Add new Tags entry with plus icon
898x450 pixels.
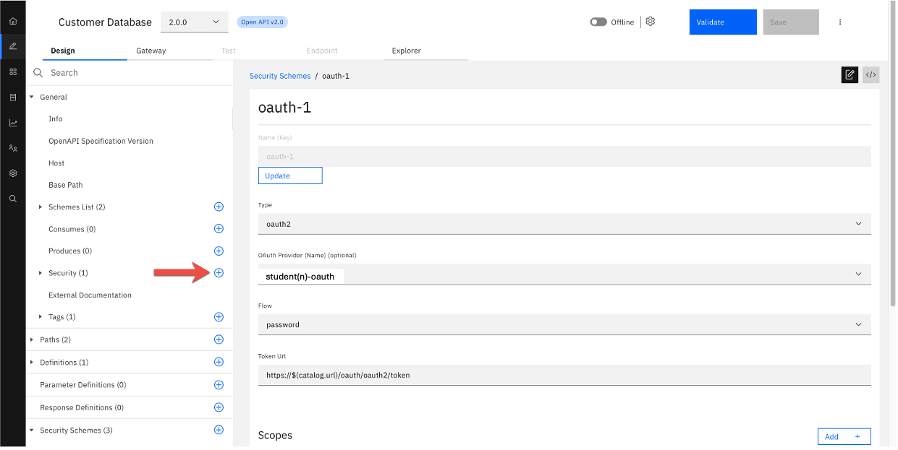click(219, 317)
